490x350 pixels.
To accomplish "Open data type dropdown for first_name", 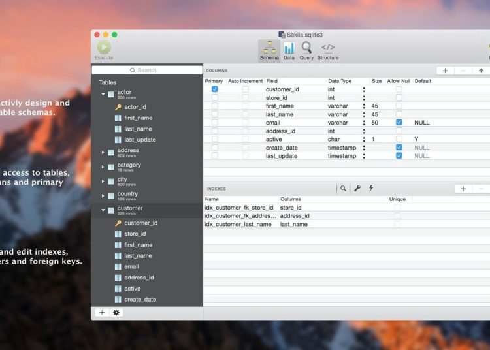I will click(x=364, y=106).
